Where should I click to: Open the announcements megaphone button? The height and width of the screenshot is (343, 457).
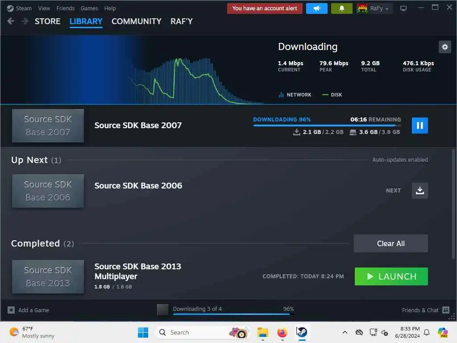(x=317, y=8)
